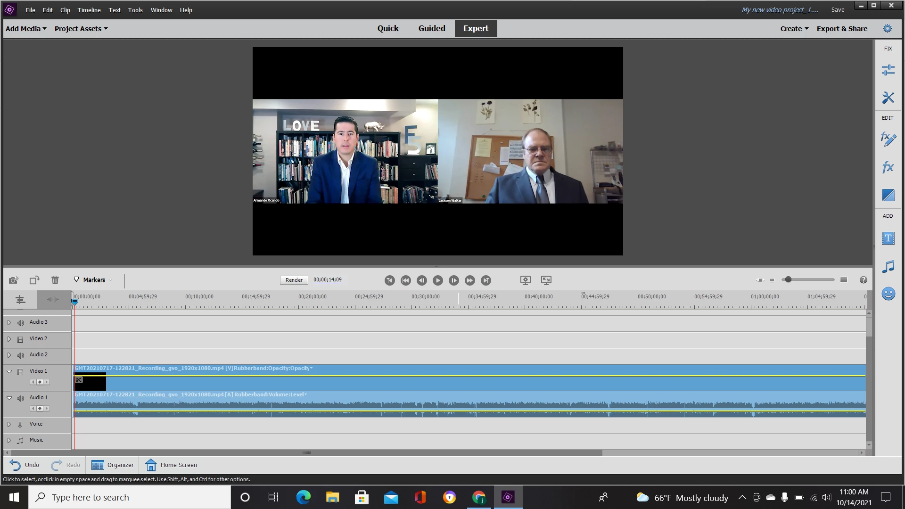Click the Freeze Frame camera icon
This screenshot has height=509, width=905.
tap(14, 280)
